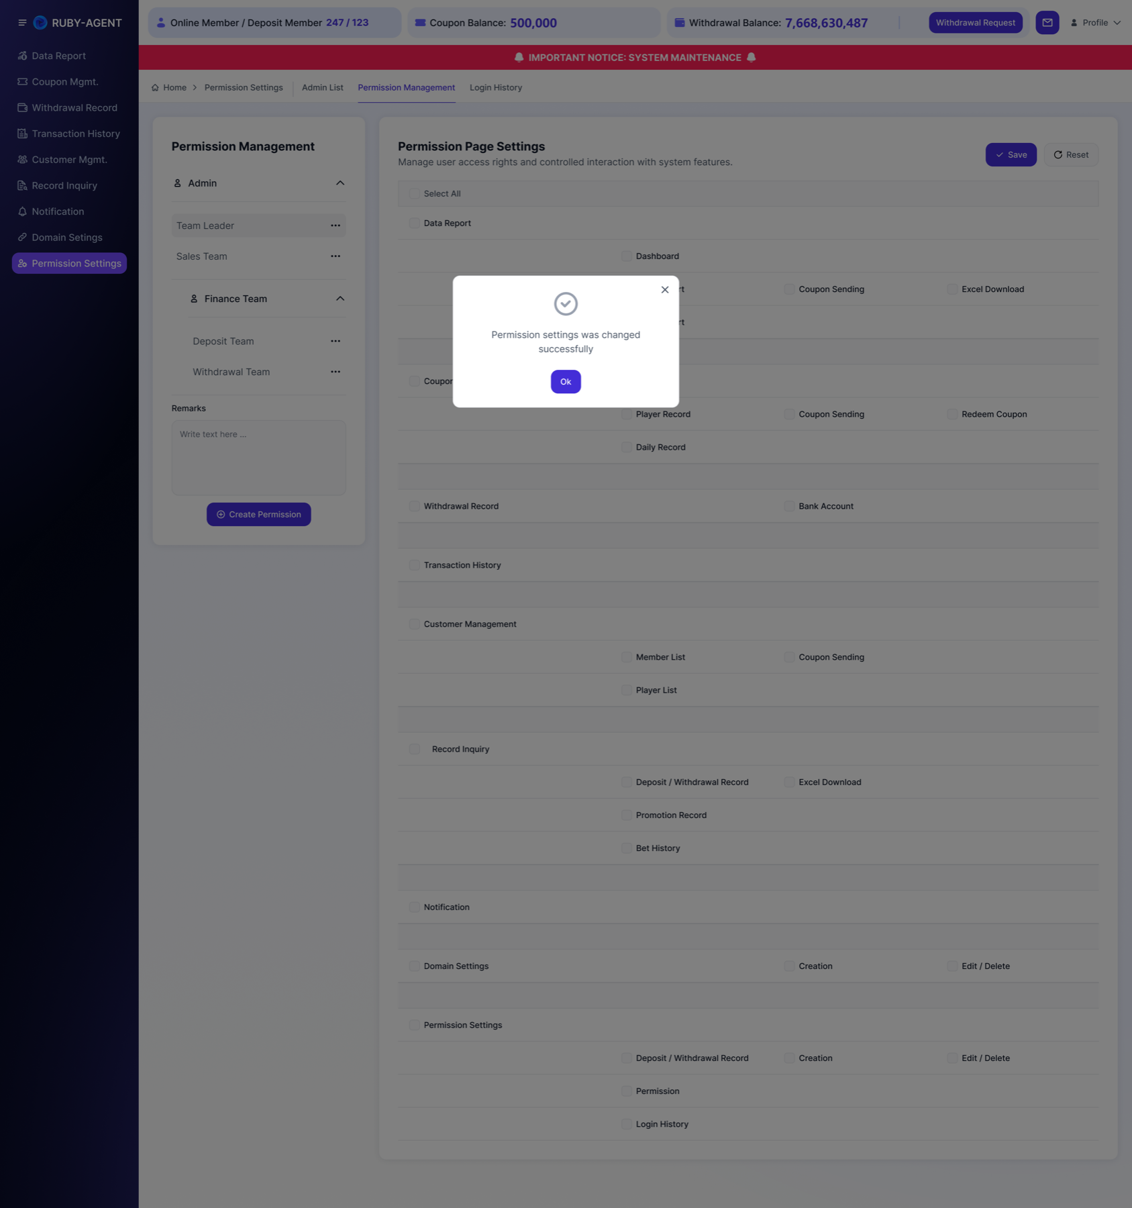Open Sales Team three-dot menu
The image size is (1132, 1208).
point(336,256)
